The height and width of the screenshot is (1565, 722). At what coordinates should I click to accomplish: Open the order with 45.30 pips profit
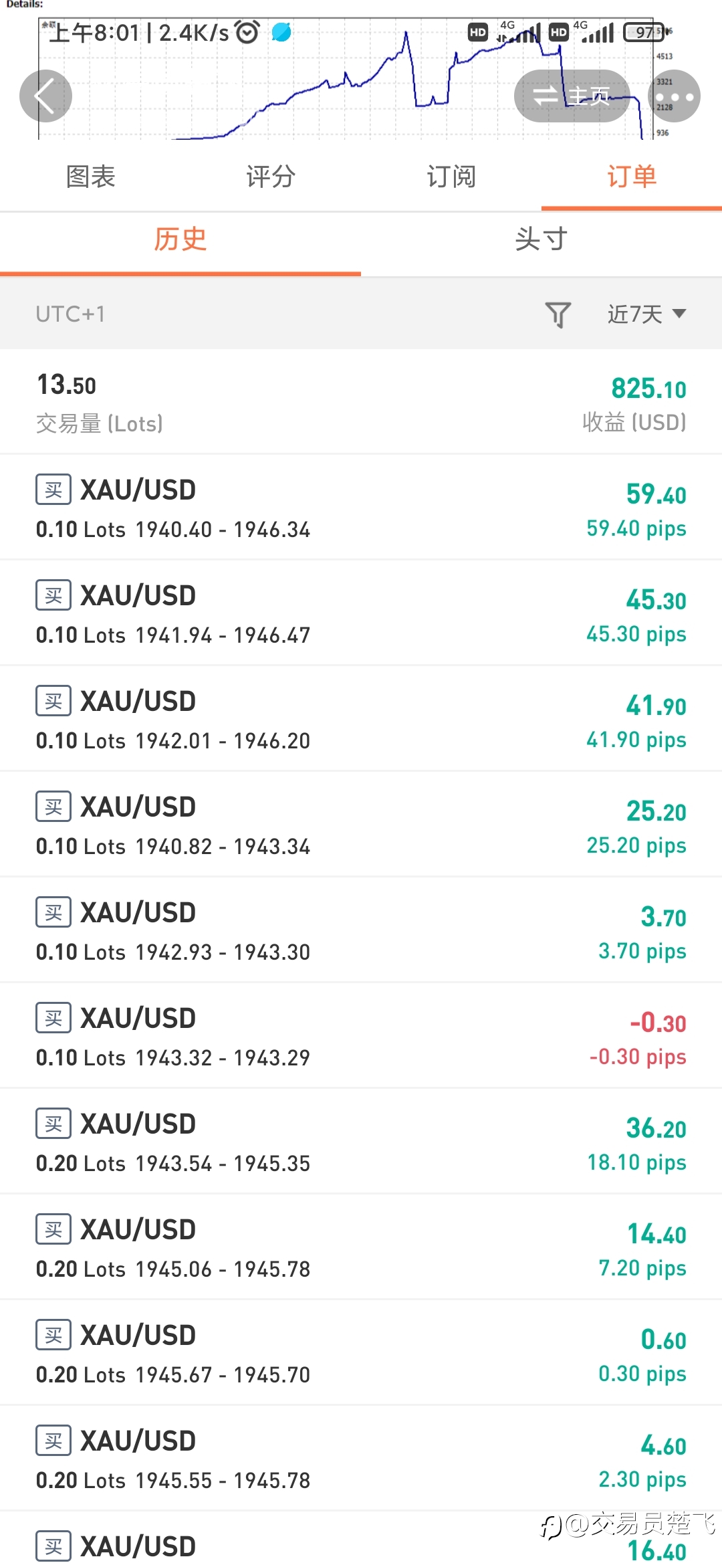[361, 613]
